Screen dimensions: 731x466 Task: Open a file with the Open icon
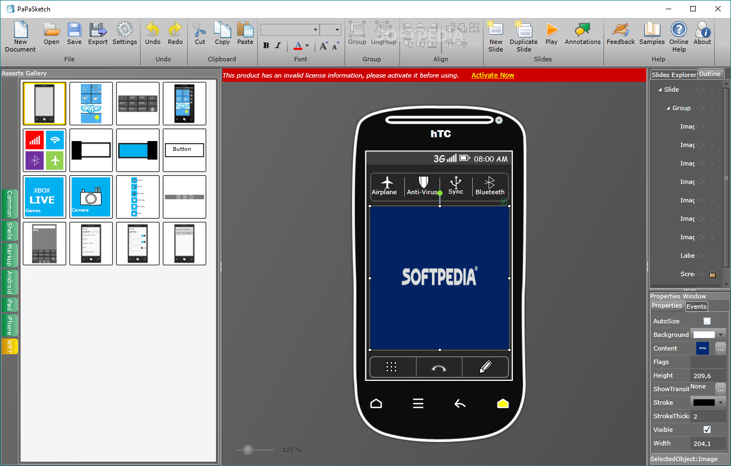tap(52, 34)
